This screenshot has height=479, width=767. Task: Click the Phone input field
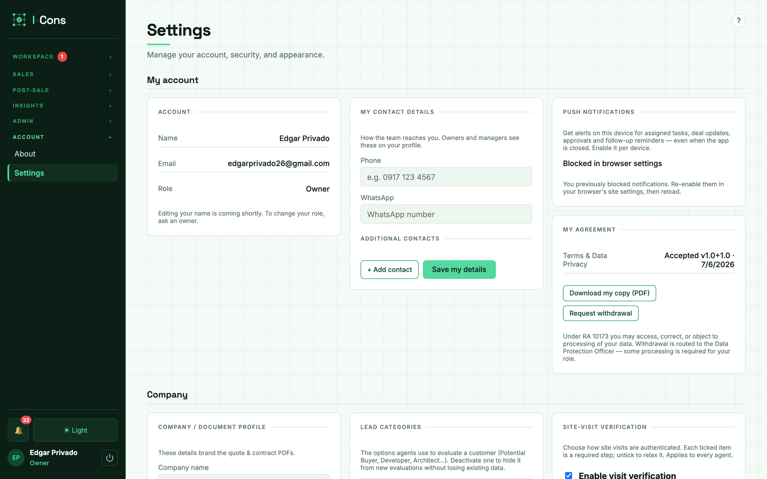tap(446, 177)
